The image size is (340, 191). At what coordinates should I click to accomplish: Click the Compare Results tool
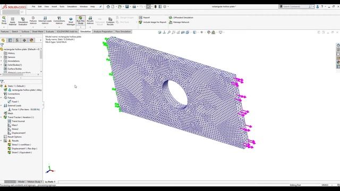[x=110, y=21]
